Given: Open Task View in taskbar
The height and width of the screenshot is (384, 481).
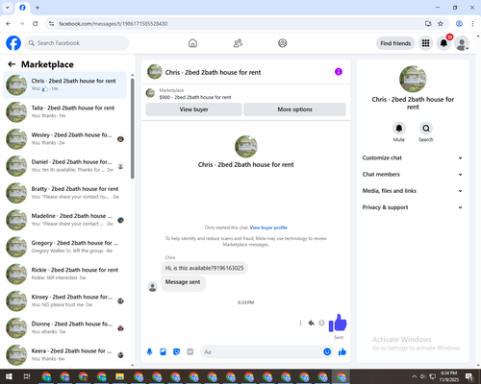Looking at the screenshot, I should point(27,376).
